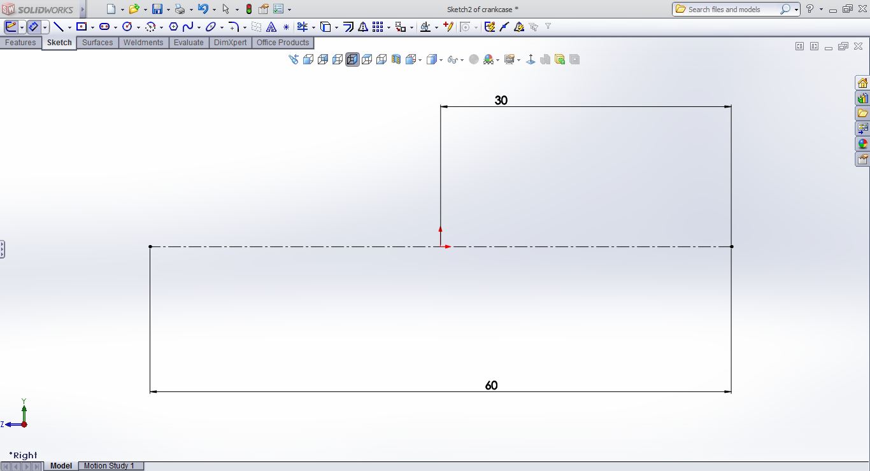Expand the Display Style dropdown
870x471 pixels.
pos(440,59)
